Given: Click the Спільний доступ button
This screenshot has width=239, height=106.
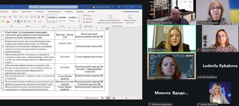Looking at the screenshot, I should (x=130, y=11).
